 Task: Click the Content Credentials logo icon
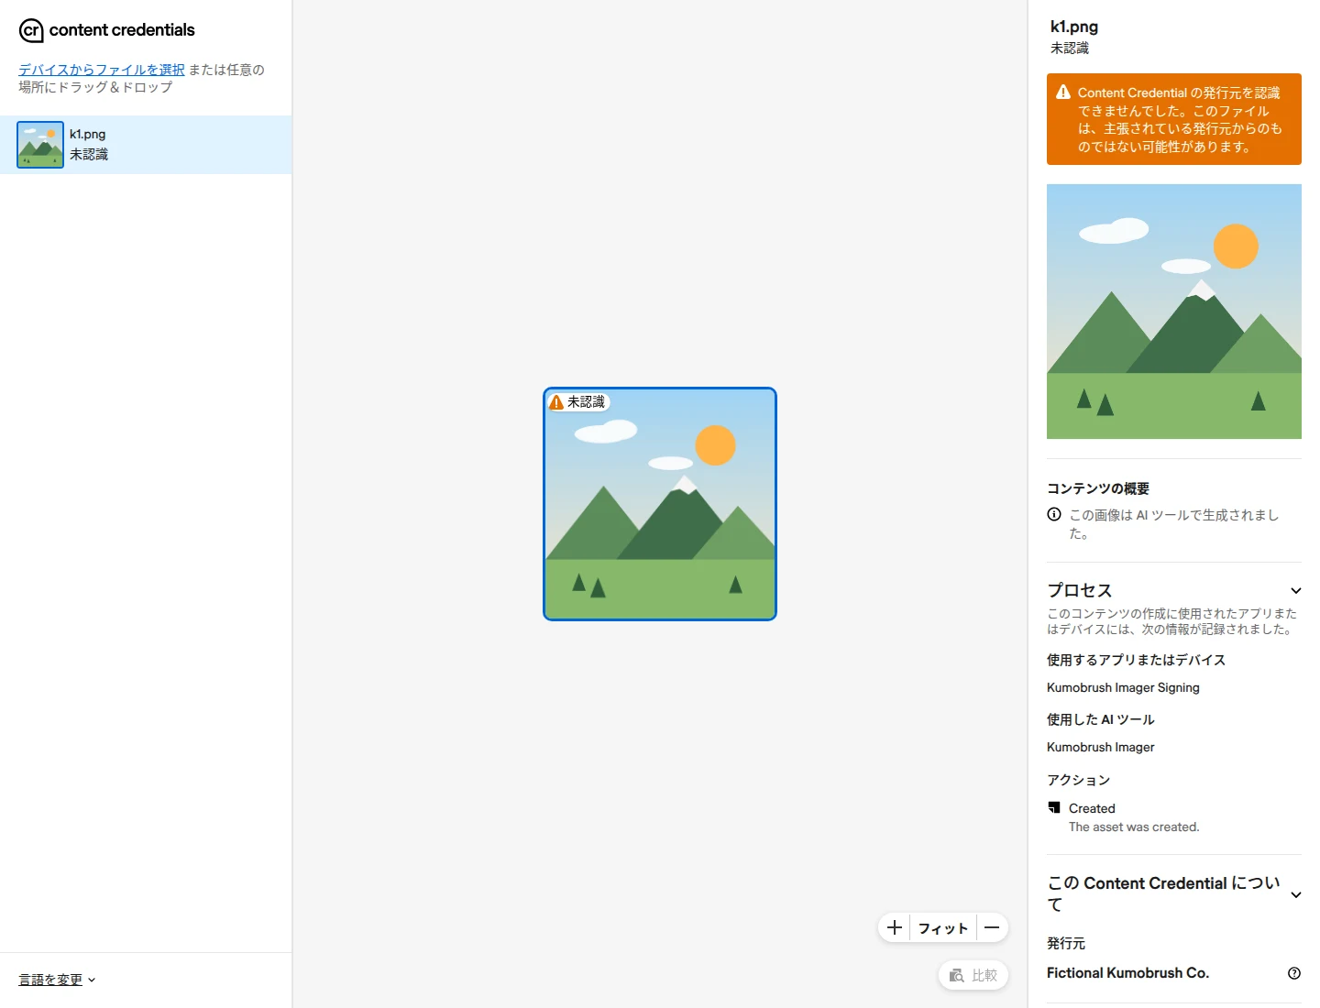click(31, 30)
